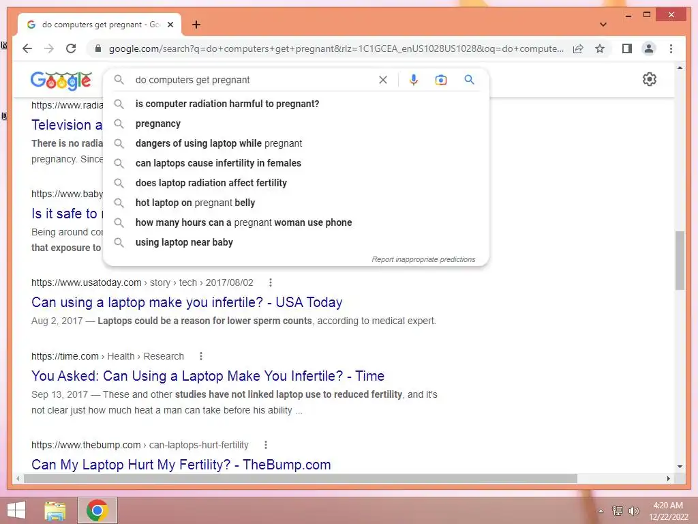The height and width of the screenshot is (524, 698).
Task: Search by image with the camera icon
Action: tap(441, 80)
